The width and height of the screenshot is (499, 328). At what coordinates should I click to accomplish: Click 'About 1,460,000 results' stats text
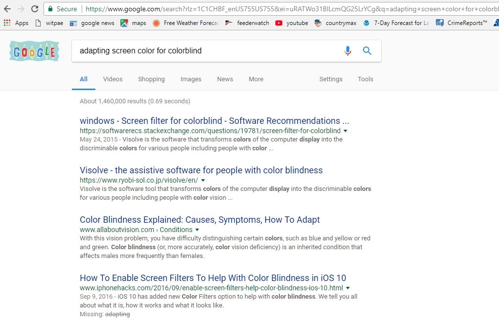(135, 101)
